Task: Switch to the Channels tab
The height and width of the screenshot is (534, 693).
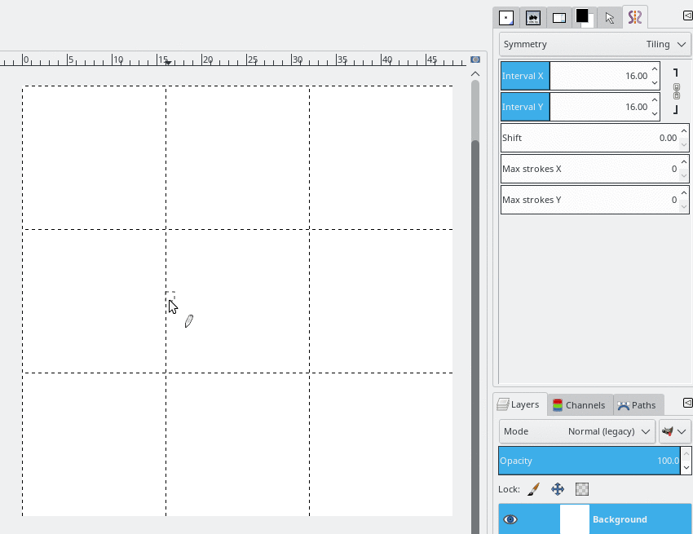Action: (x=580, y=405)
